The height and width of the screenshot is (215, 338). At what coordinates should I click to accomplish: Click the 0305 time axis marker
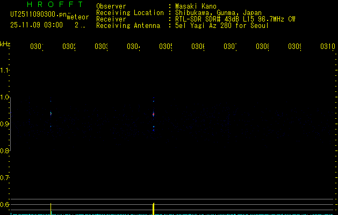click(x=166, y=47)
